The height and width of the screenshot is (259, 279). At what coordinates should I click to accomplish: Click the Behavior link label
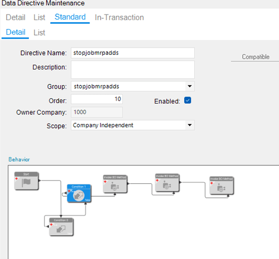pos(19,160)
